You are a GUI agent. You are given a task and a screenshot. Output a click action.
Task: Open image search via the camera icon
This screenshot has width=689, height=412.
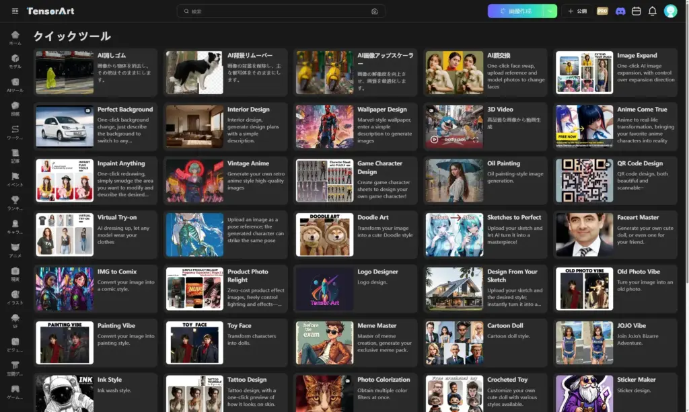[x=374, y=11]
